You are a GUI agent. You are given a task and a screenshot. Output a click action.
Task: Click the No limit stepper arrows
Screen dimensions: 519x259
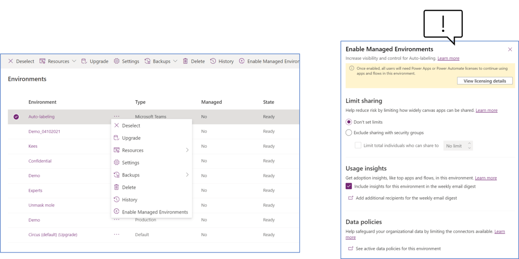coord(469,146)
